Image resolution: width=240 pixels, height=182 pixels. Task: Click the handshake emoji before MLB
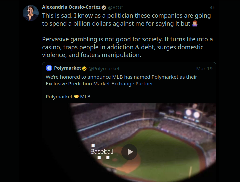tap(76, 97)
